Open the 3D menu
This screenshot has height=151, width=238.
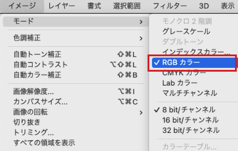coord(204,6)
